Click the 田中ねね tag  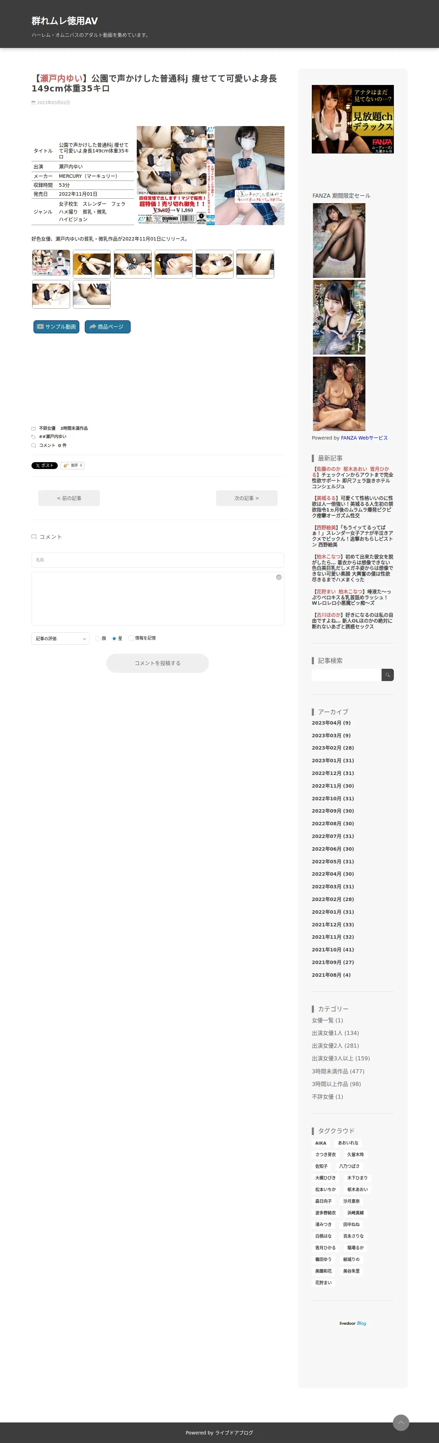[351, 1224]
